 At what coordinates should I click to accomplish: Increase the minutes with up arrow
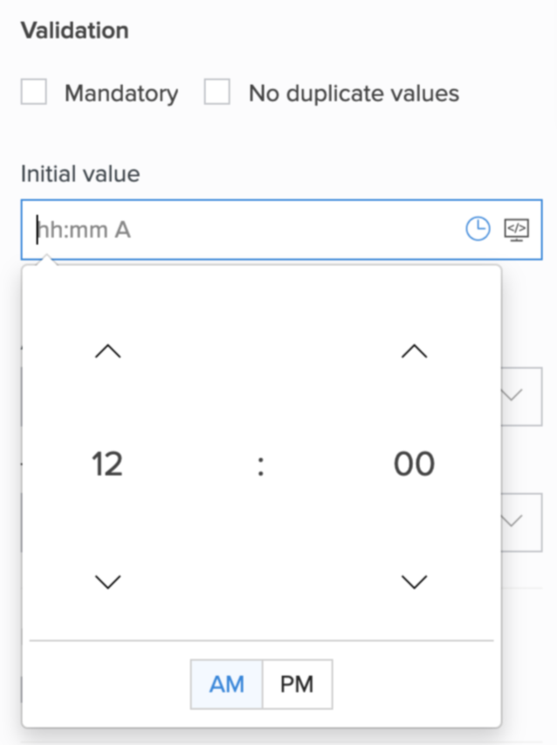tap(414, 352)
